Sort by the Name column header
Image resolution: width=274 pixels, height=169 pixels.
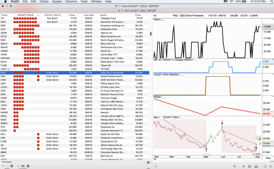click(x=113, y=15)
